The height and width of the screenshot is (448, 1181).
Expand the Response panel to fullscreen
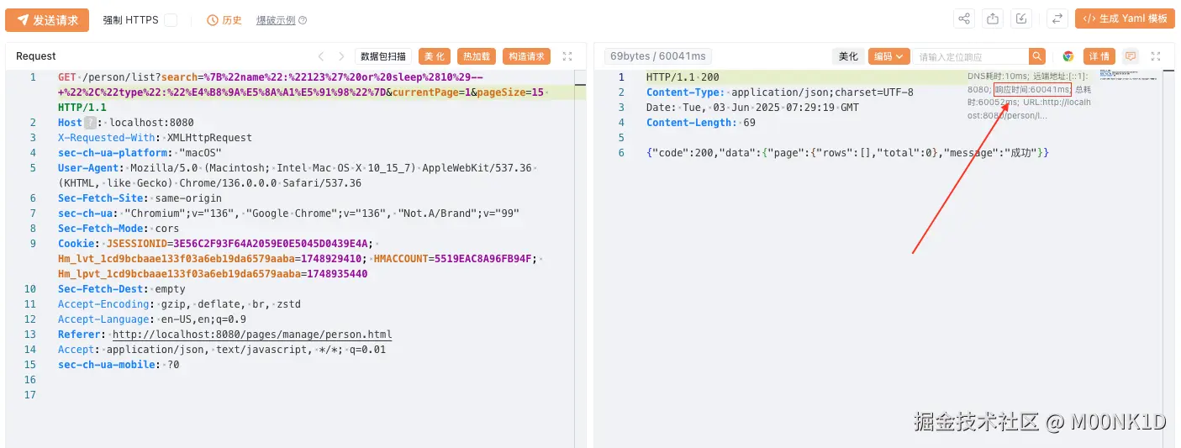tap(1156, 56)
